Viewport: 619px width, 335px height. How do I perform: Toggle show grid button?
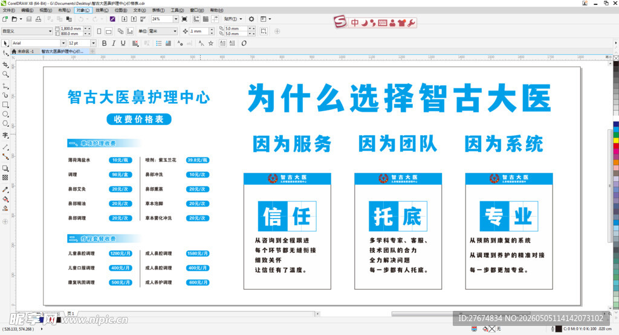click(x=206, y=19)
